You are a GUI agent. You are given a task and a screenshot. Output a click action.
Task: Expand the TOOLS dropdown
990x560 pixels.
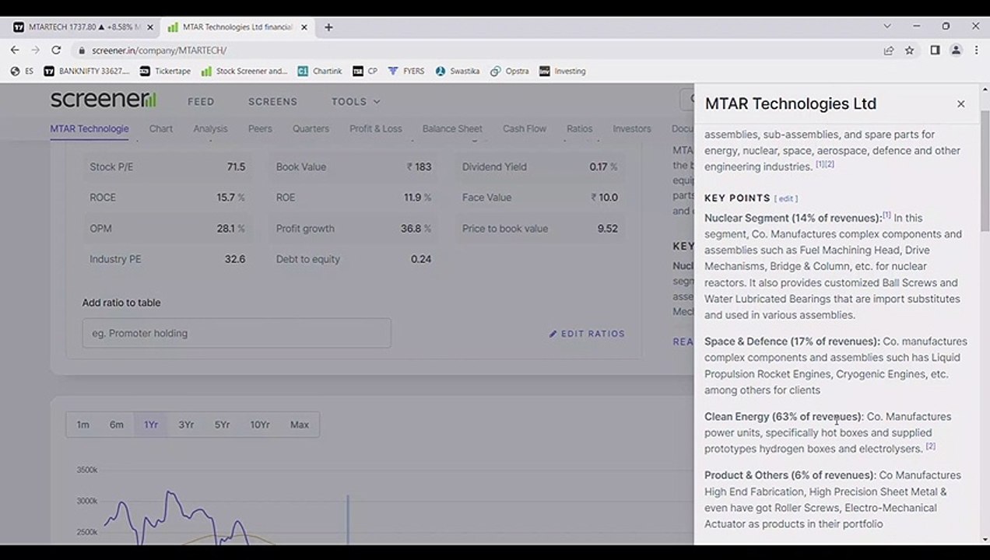coord(356,102)
